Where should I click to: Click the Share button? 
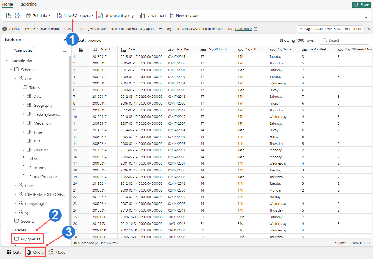[361, 4]
